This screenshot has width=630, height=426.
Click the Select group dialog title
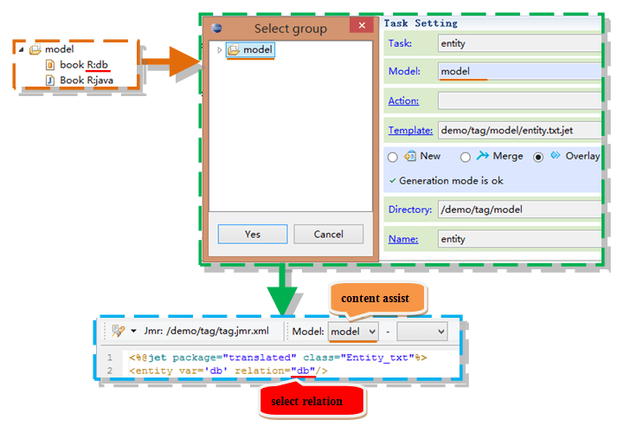291,29
